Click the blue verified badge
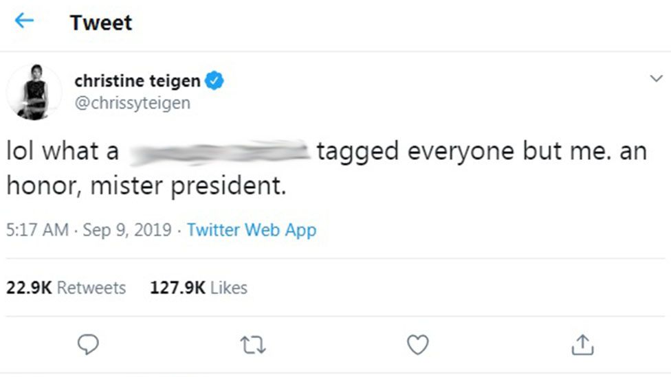The image size is (671, 377). [x=215, y=81]
